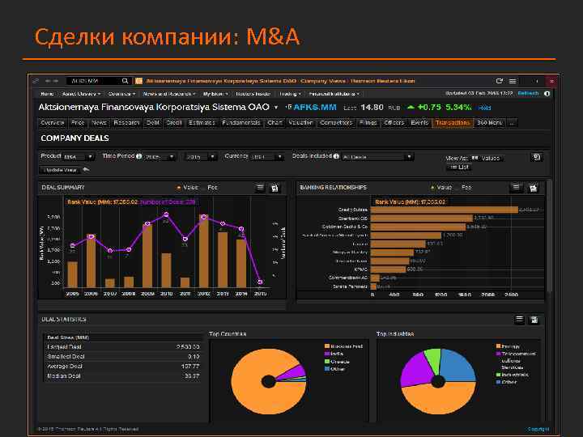
Task: Open the Currency dropdown
Action: pos(267,157)
